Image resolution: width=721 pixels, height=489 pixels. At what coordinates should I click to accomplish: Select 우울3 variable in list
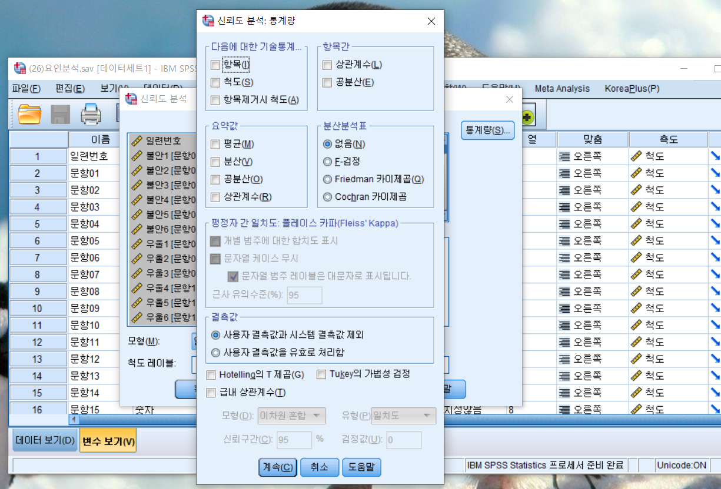click(162, 273)
